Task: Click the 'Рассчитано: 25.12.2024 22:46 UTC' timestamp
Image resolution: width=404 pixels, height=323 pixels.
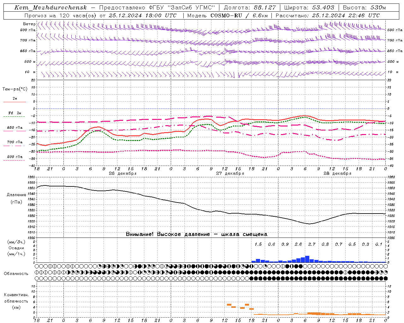Action: click(328, 15)
